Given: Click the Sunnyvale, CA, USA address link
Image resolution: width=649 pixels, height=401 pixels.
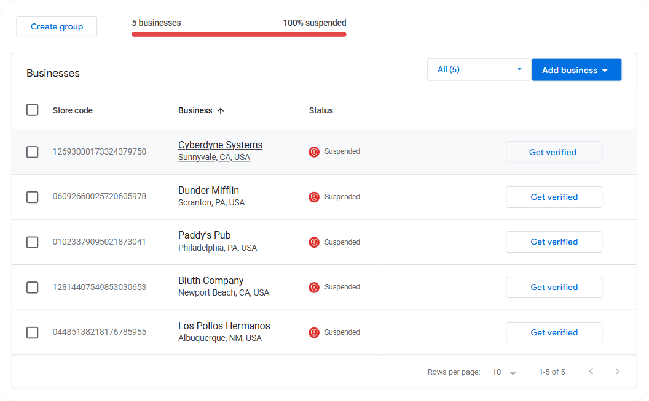Looking at the screenshot, I should click(x=214, y=158).
